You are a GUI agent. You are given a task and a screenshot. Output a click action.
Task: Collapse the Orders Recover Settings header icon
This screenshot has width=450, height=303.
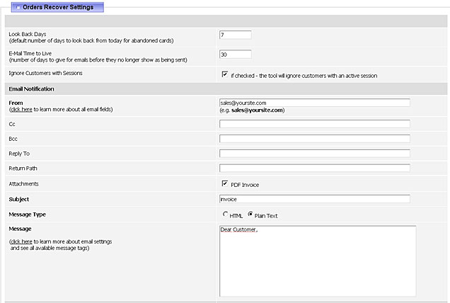pos(18,8)
